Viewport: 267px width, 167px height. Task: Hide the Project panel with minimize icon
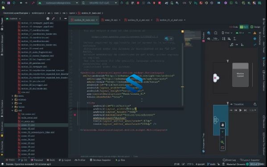[x=66, y=18]
